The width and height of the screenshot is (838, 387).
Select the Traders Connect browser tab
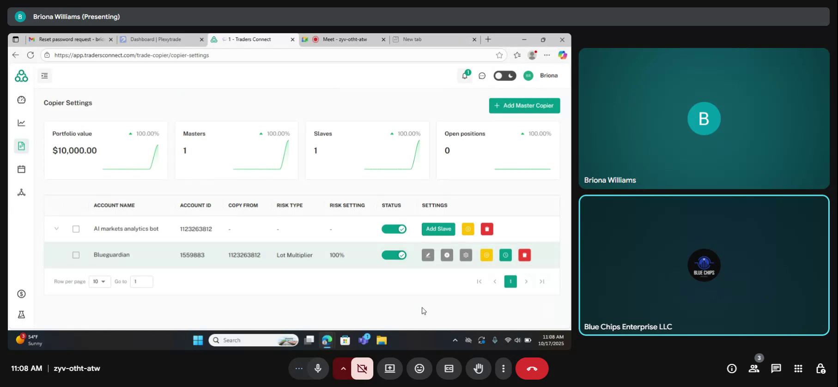pyautogui.click(x=252, y=39)
